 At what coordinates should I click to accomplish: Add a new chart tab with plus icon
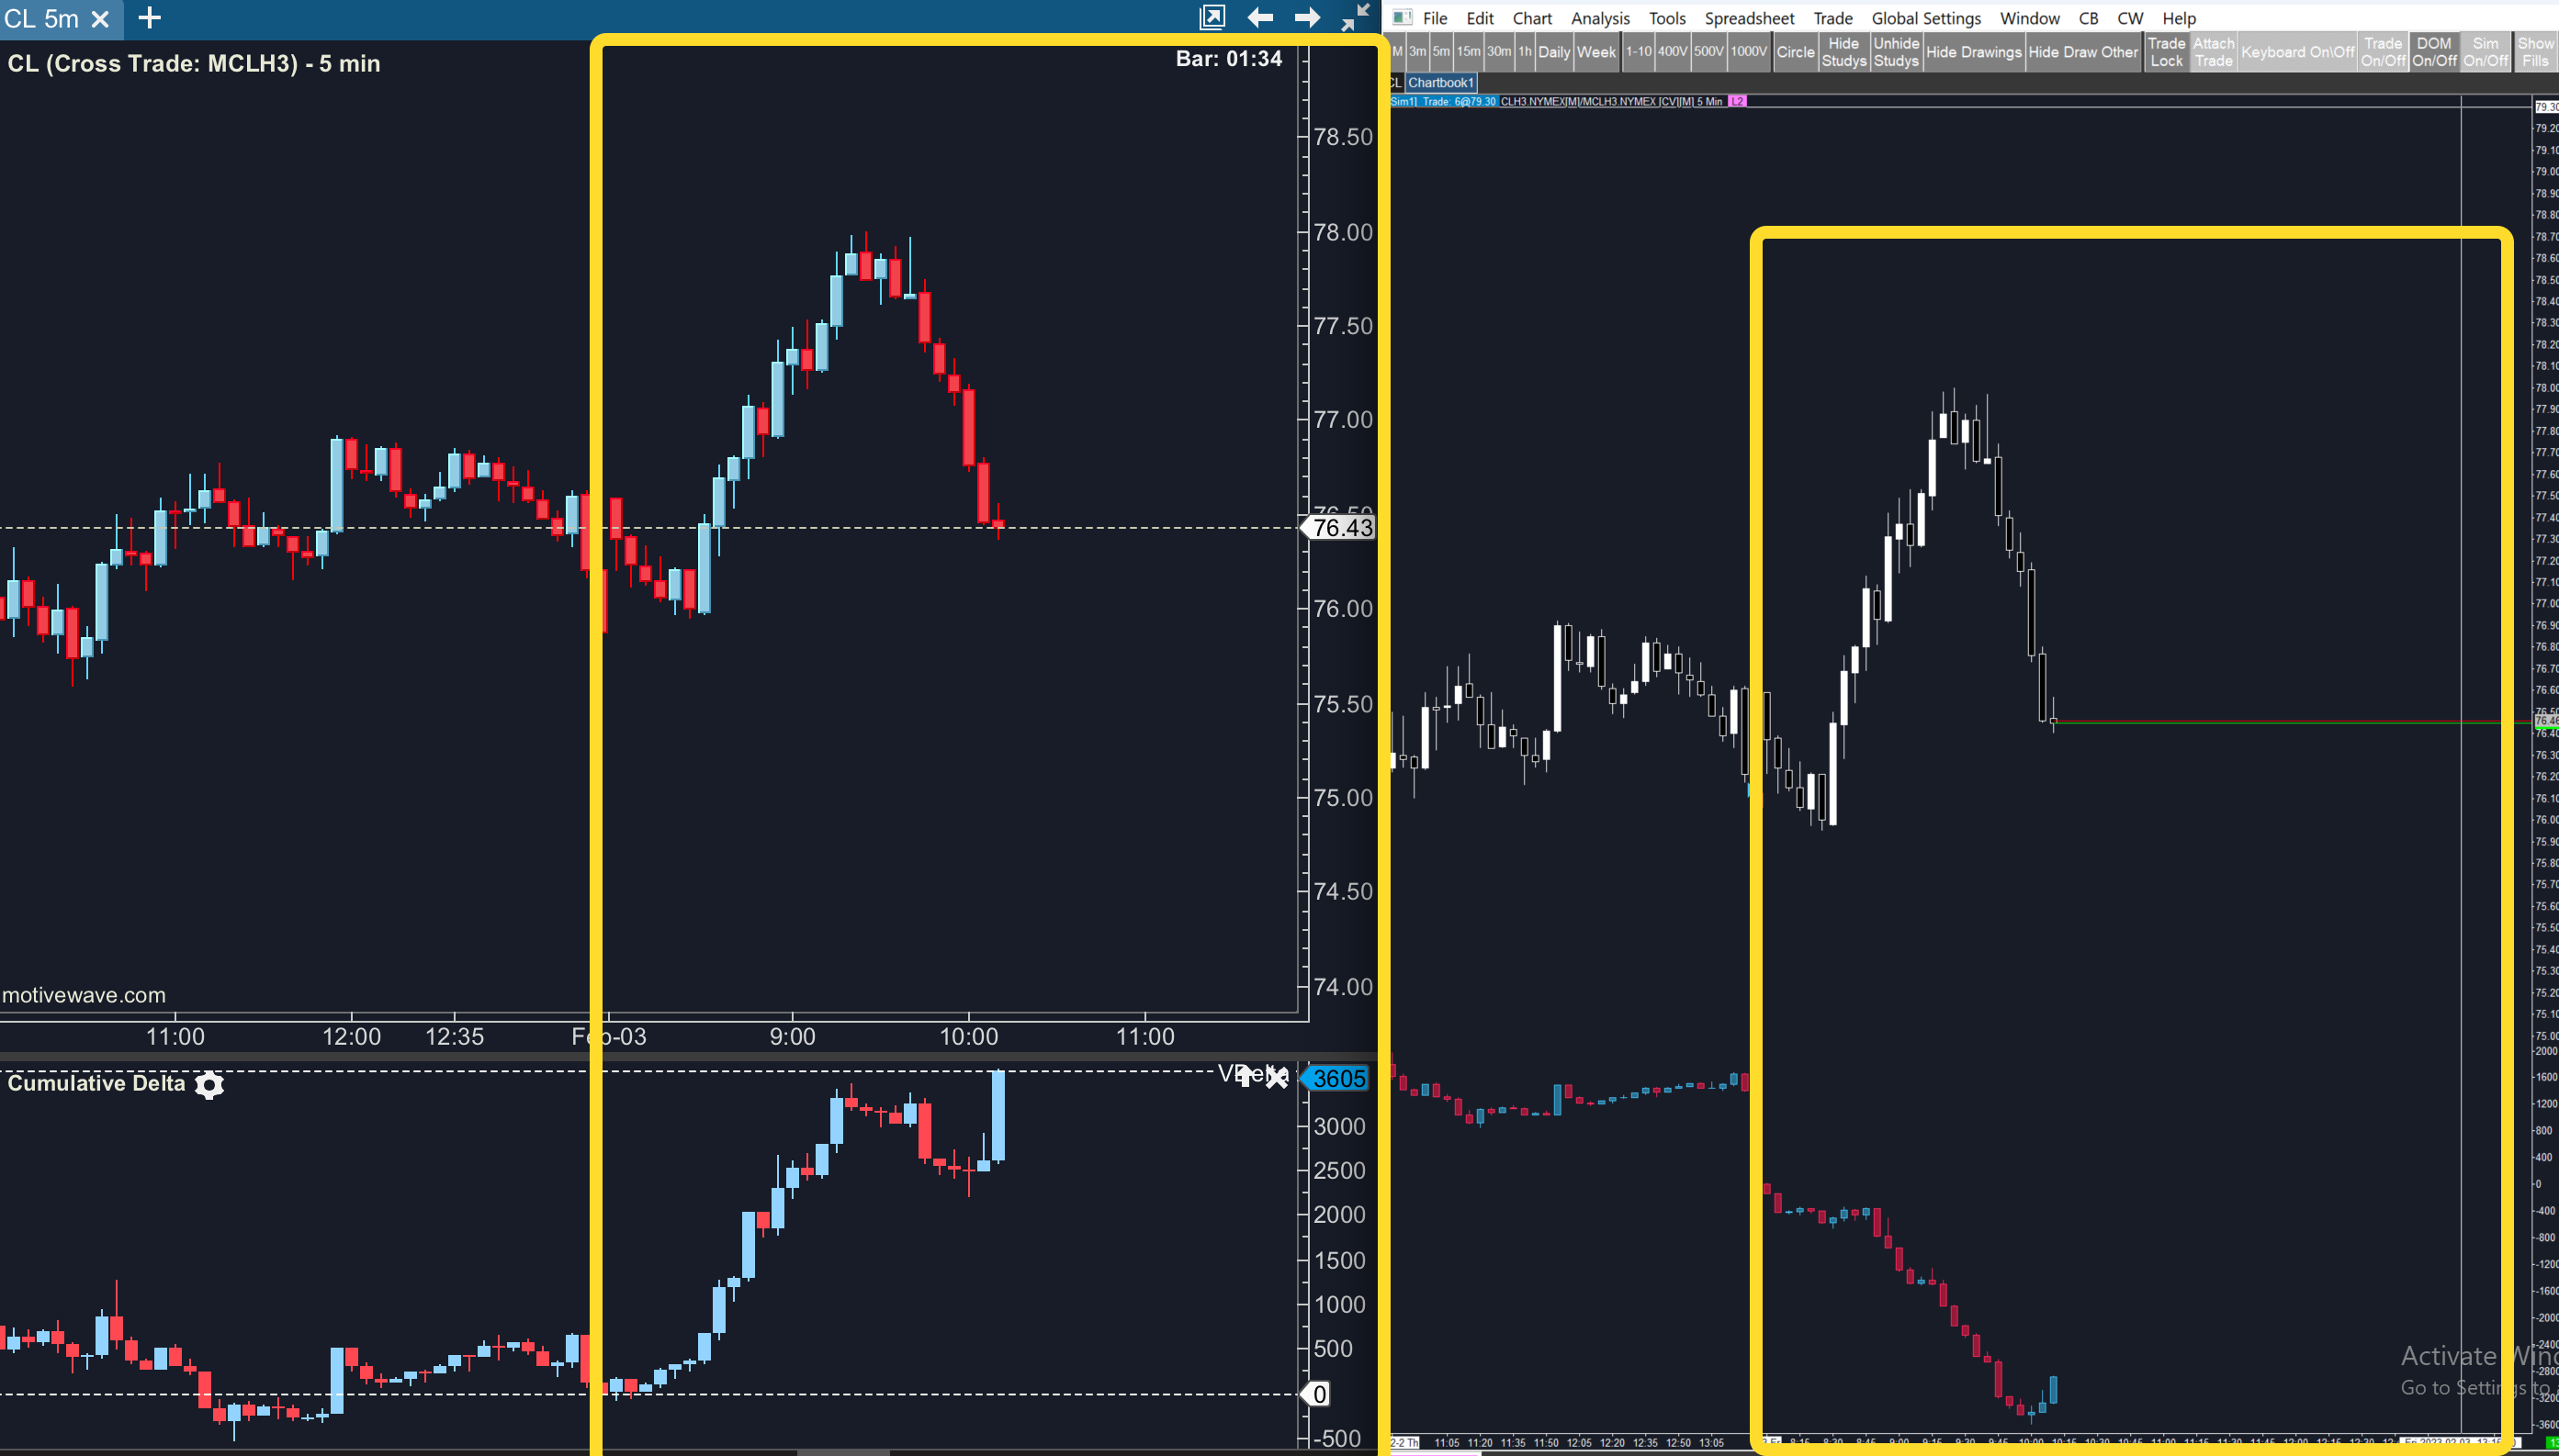149,18
